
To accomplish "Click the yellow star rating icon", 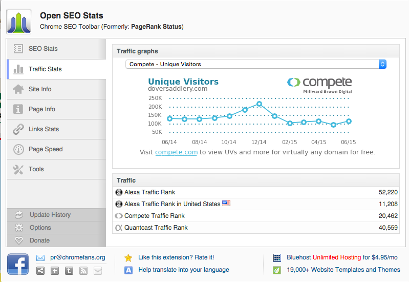I will [x=128, y=258].
